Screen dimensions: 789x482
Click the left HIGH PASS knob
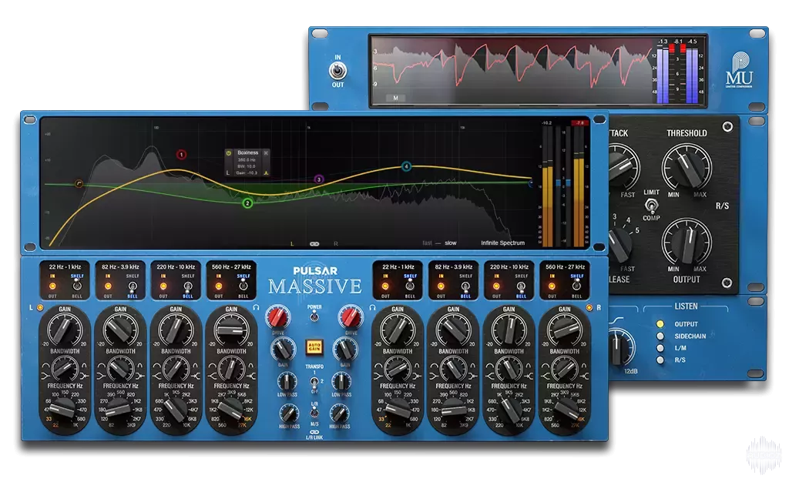point(288,414)
